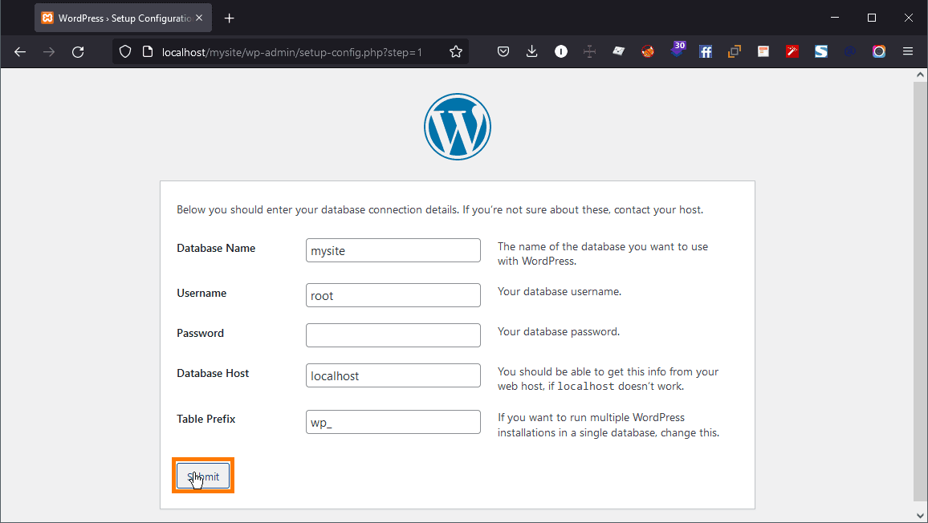This screenshot has width=928, height=523.
Task: Click the Database Host label
Action: click(x=213, y=373)
